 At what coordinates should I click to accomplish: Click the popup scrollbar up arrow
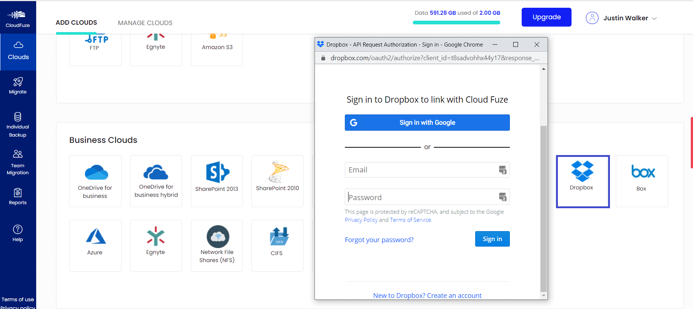pyautogui.click(x=543, y=69)
